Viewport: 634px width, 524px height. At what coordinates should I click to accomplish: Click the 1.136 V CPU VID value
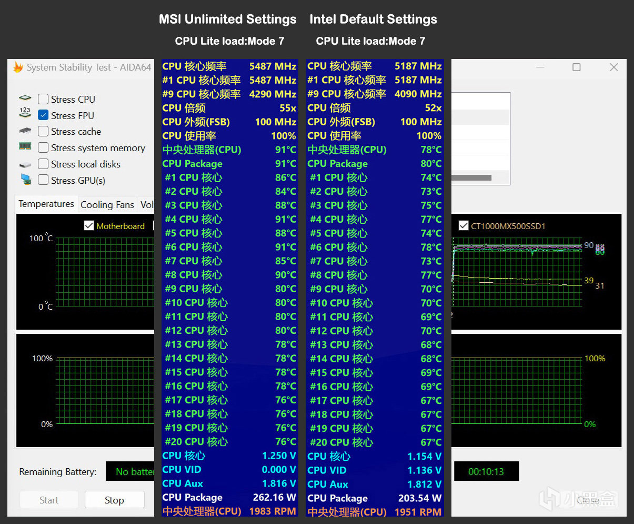pyautogui.click(x=425, y=470)
